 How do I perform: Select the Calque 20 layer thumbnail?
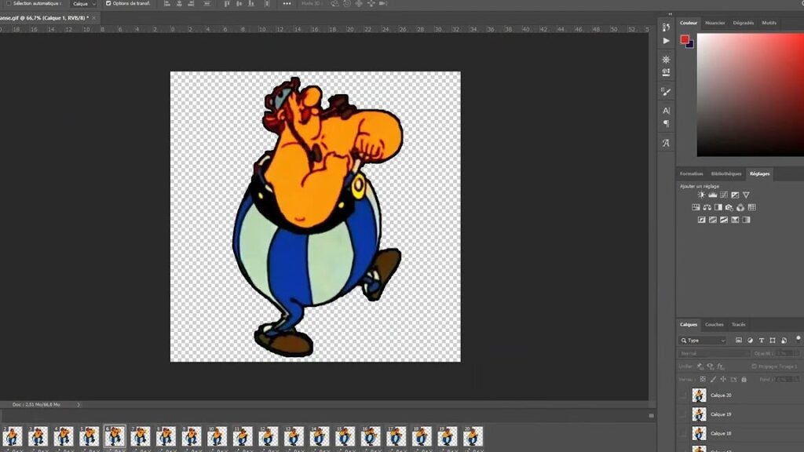tap(699, 395)
